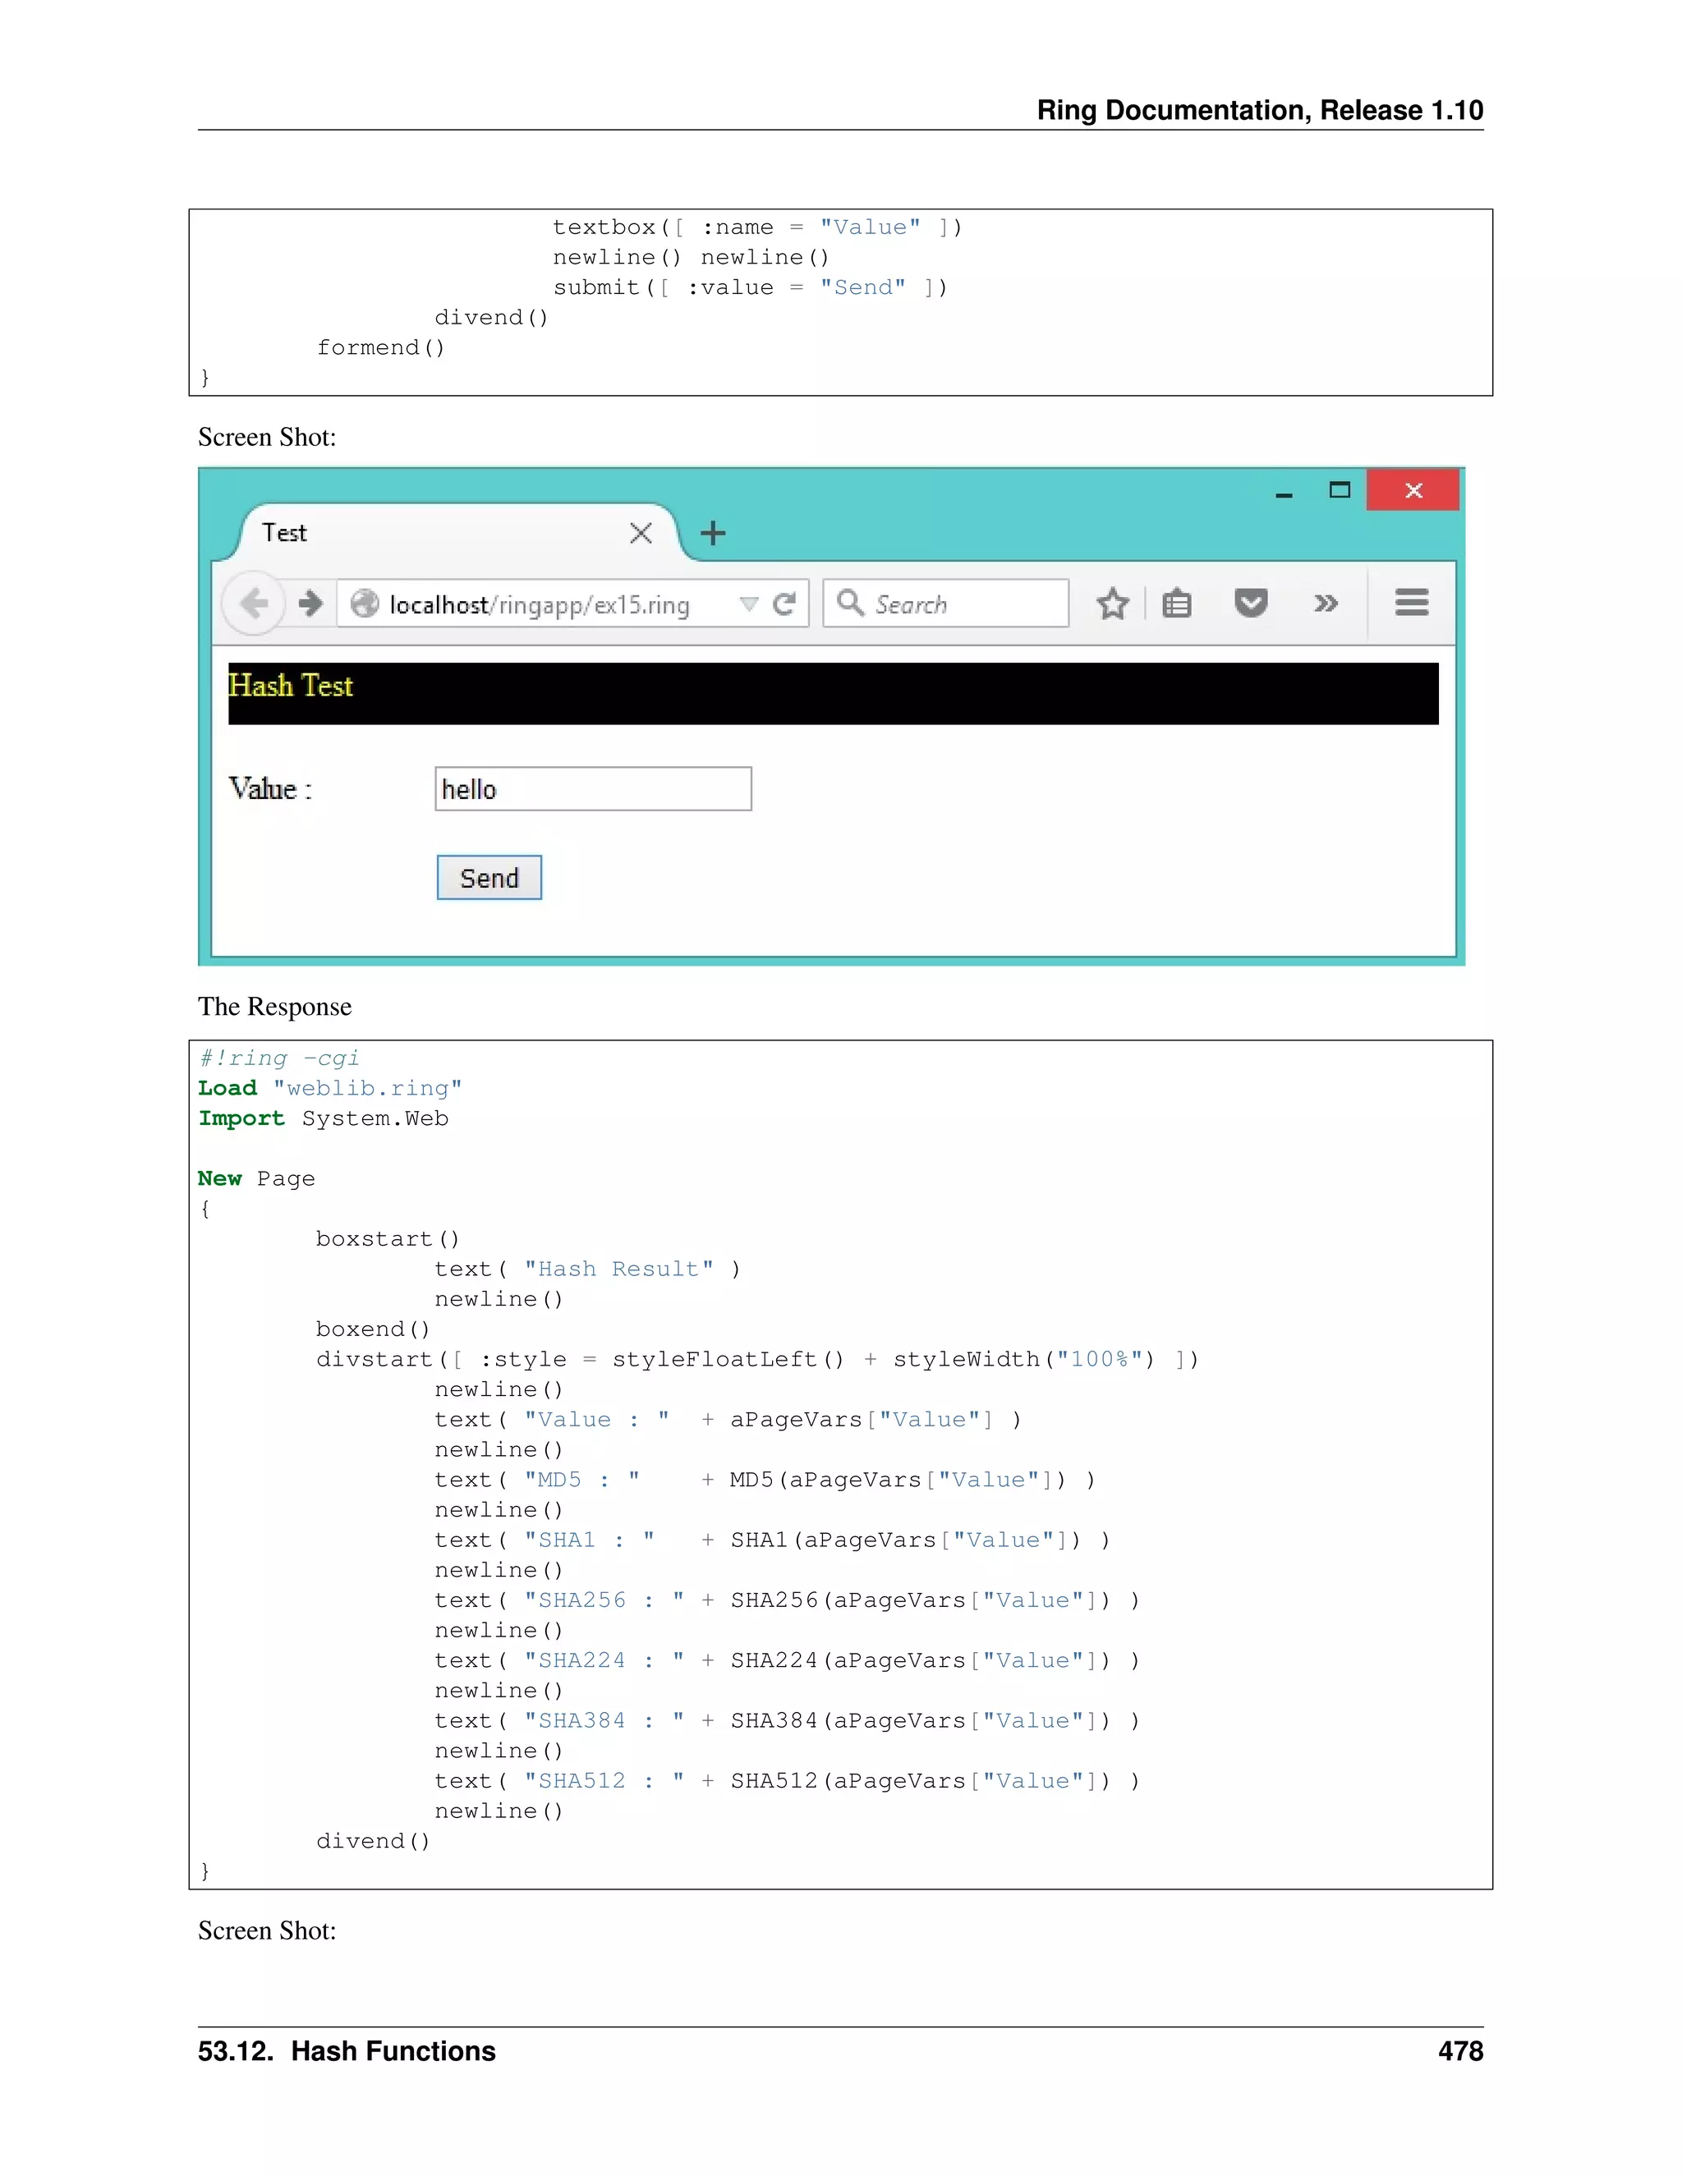The height and width of the screenshot is (2176, 1682).
Task: Click the browser back arrow button
Action: (254, 604)
